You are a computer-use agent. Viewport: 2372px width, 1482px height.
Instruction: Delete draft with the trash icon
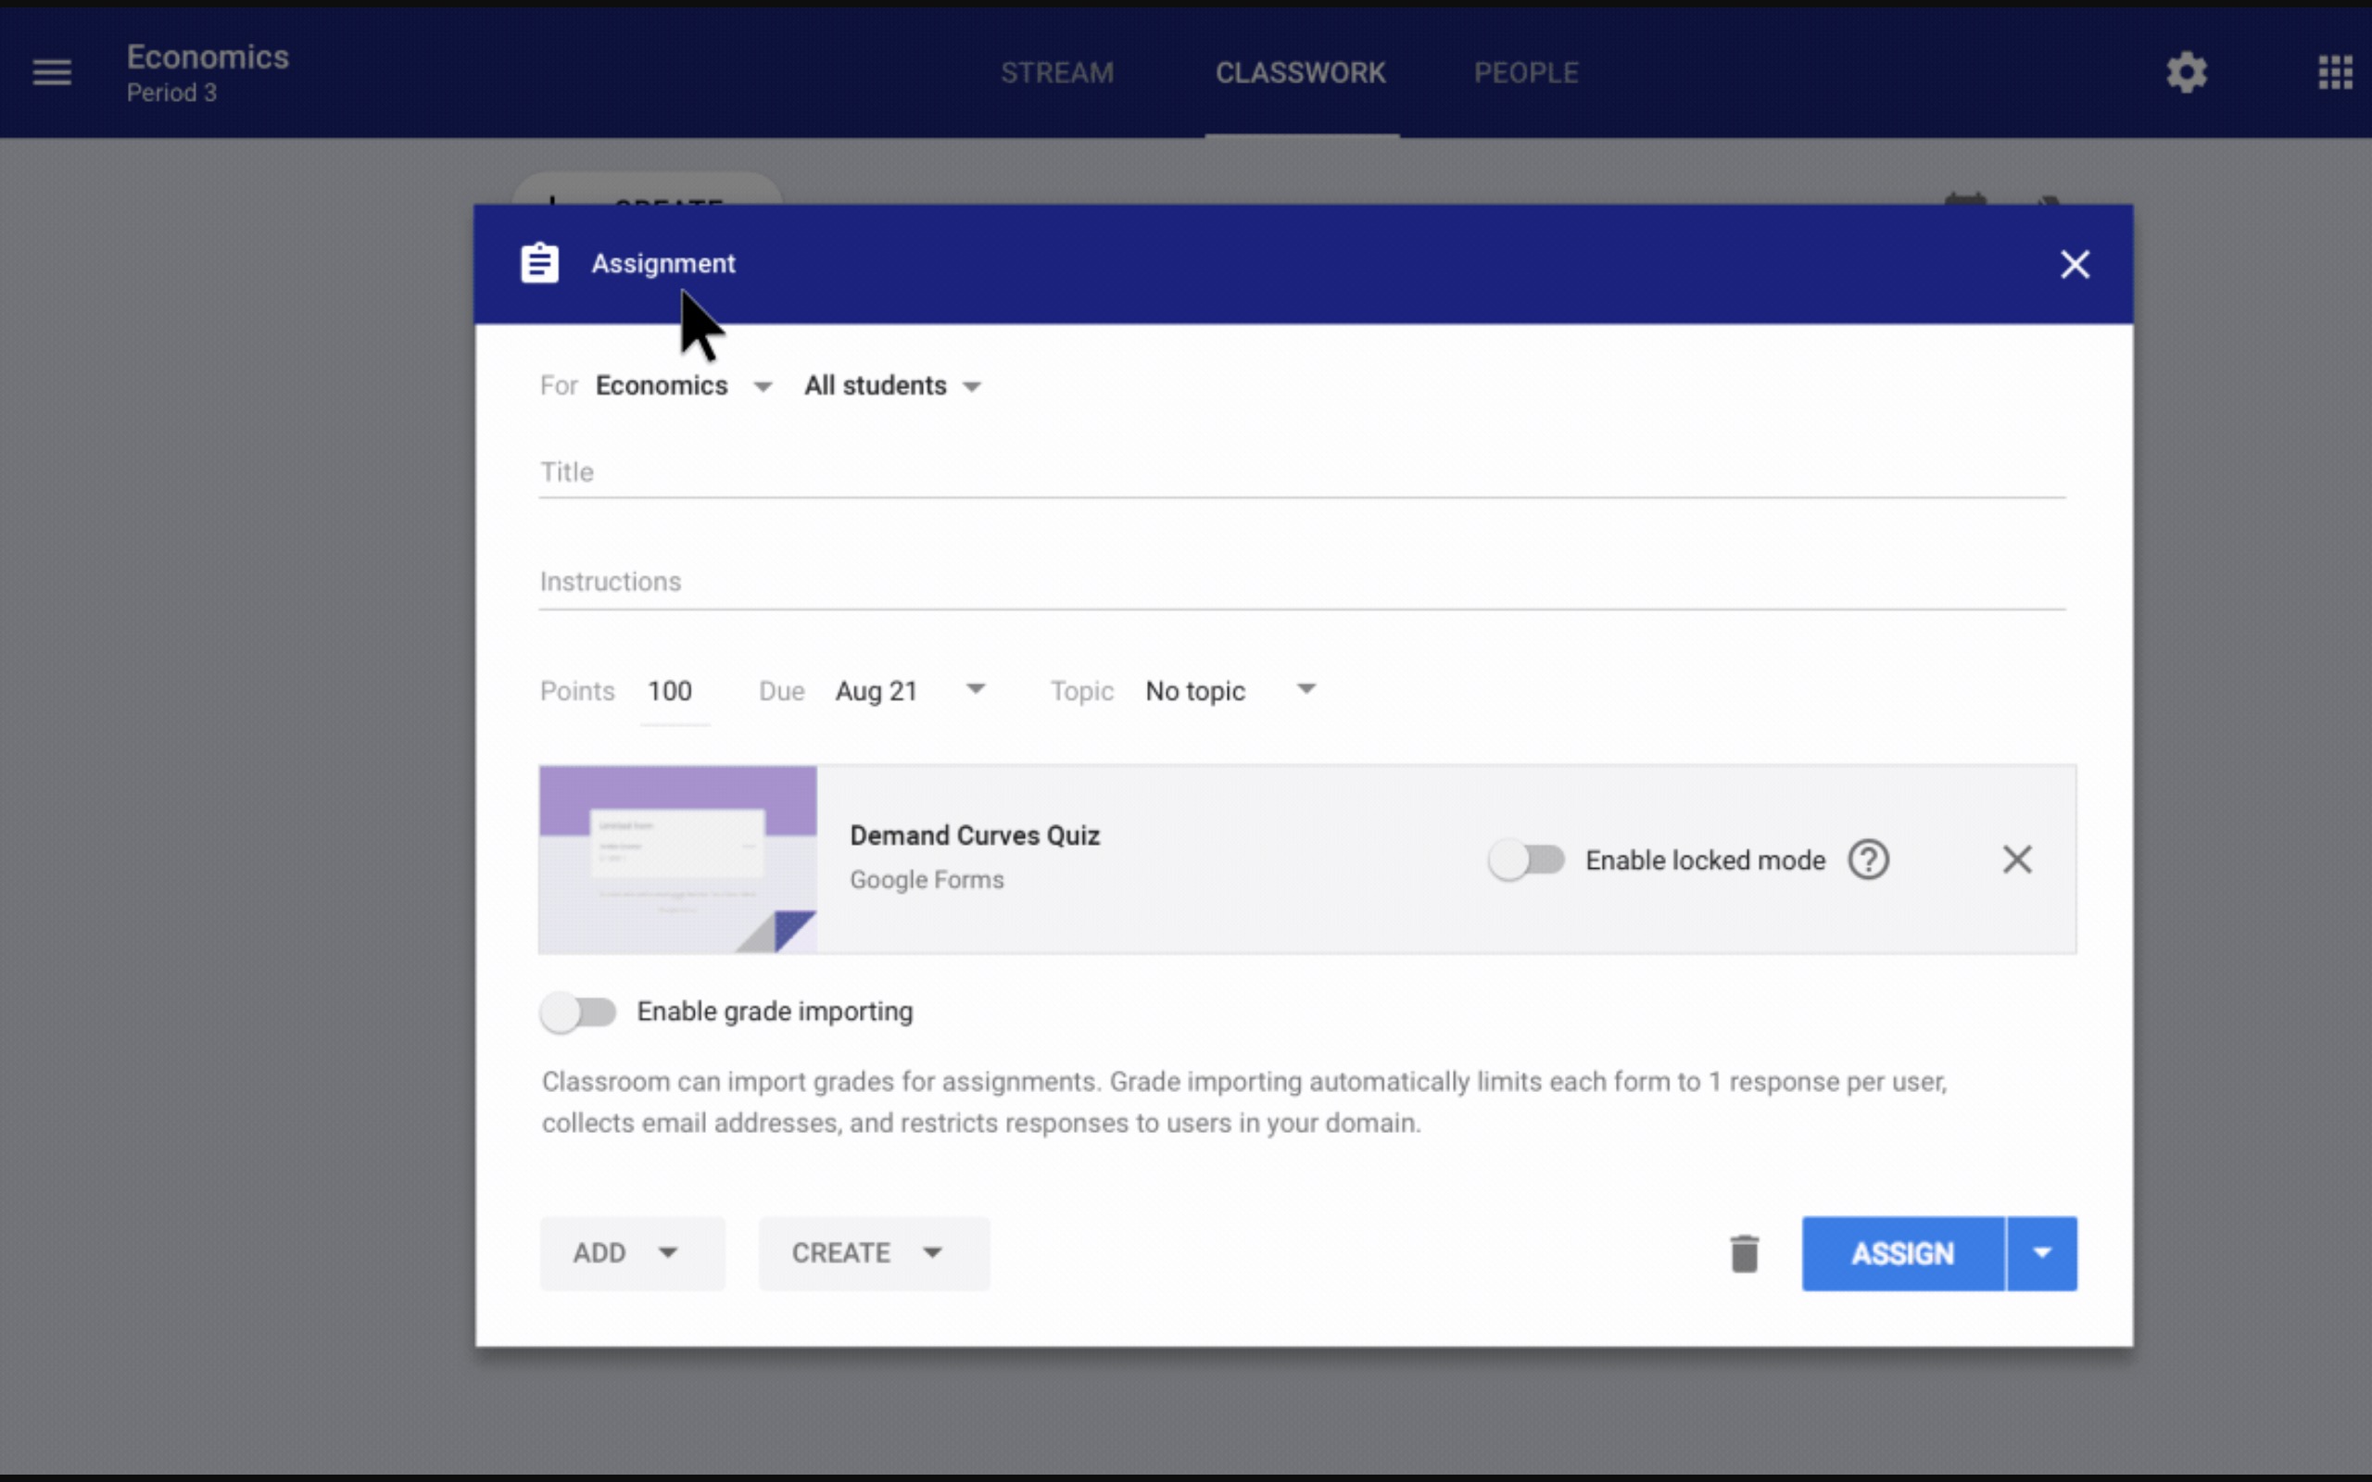(1744, 1253)
